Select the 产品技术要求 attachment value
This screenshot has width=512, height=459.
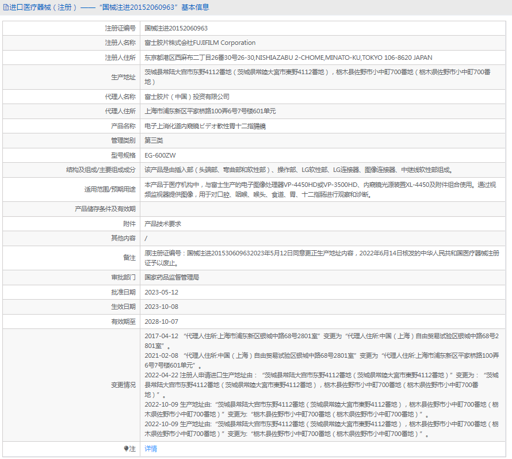point(163,224)
